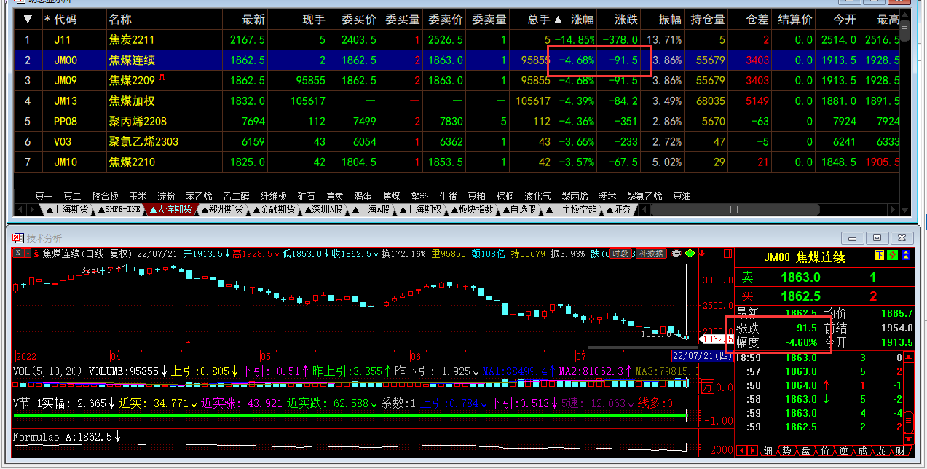The width and height of the screenshot is (927, 469).
Task: Click the gear settings icon above the chart
Action: pyautogui.click(x=676, y=253)
